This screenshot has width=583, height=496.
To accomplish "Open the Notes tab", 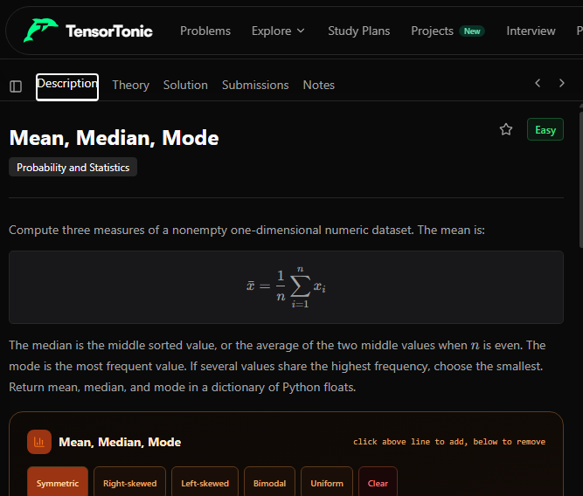I will pyautogui.click(x=319, y=85).
